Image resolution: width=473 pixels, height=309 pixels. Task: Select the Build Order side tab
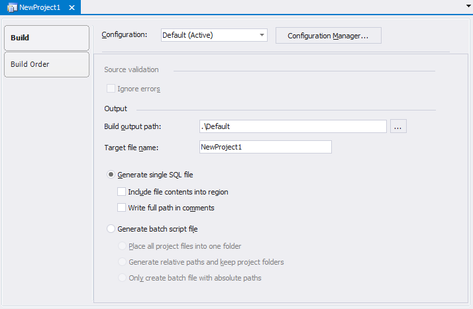(47, 64)
